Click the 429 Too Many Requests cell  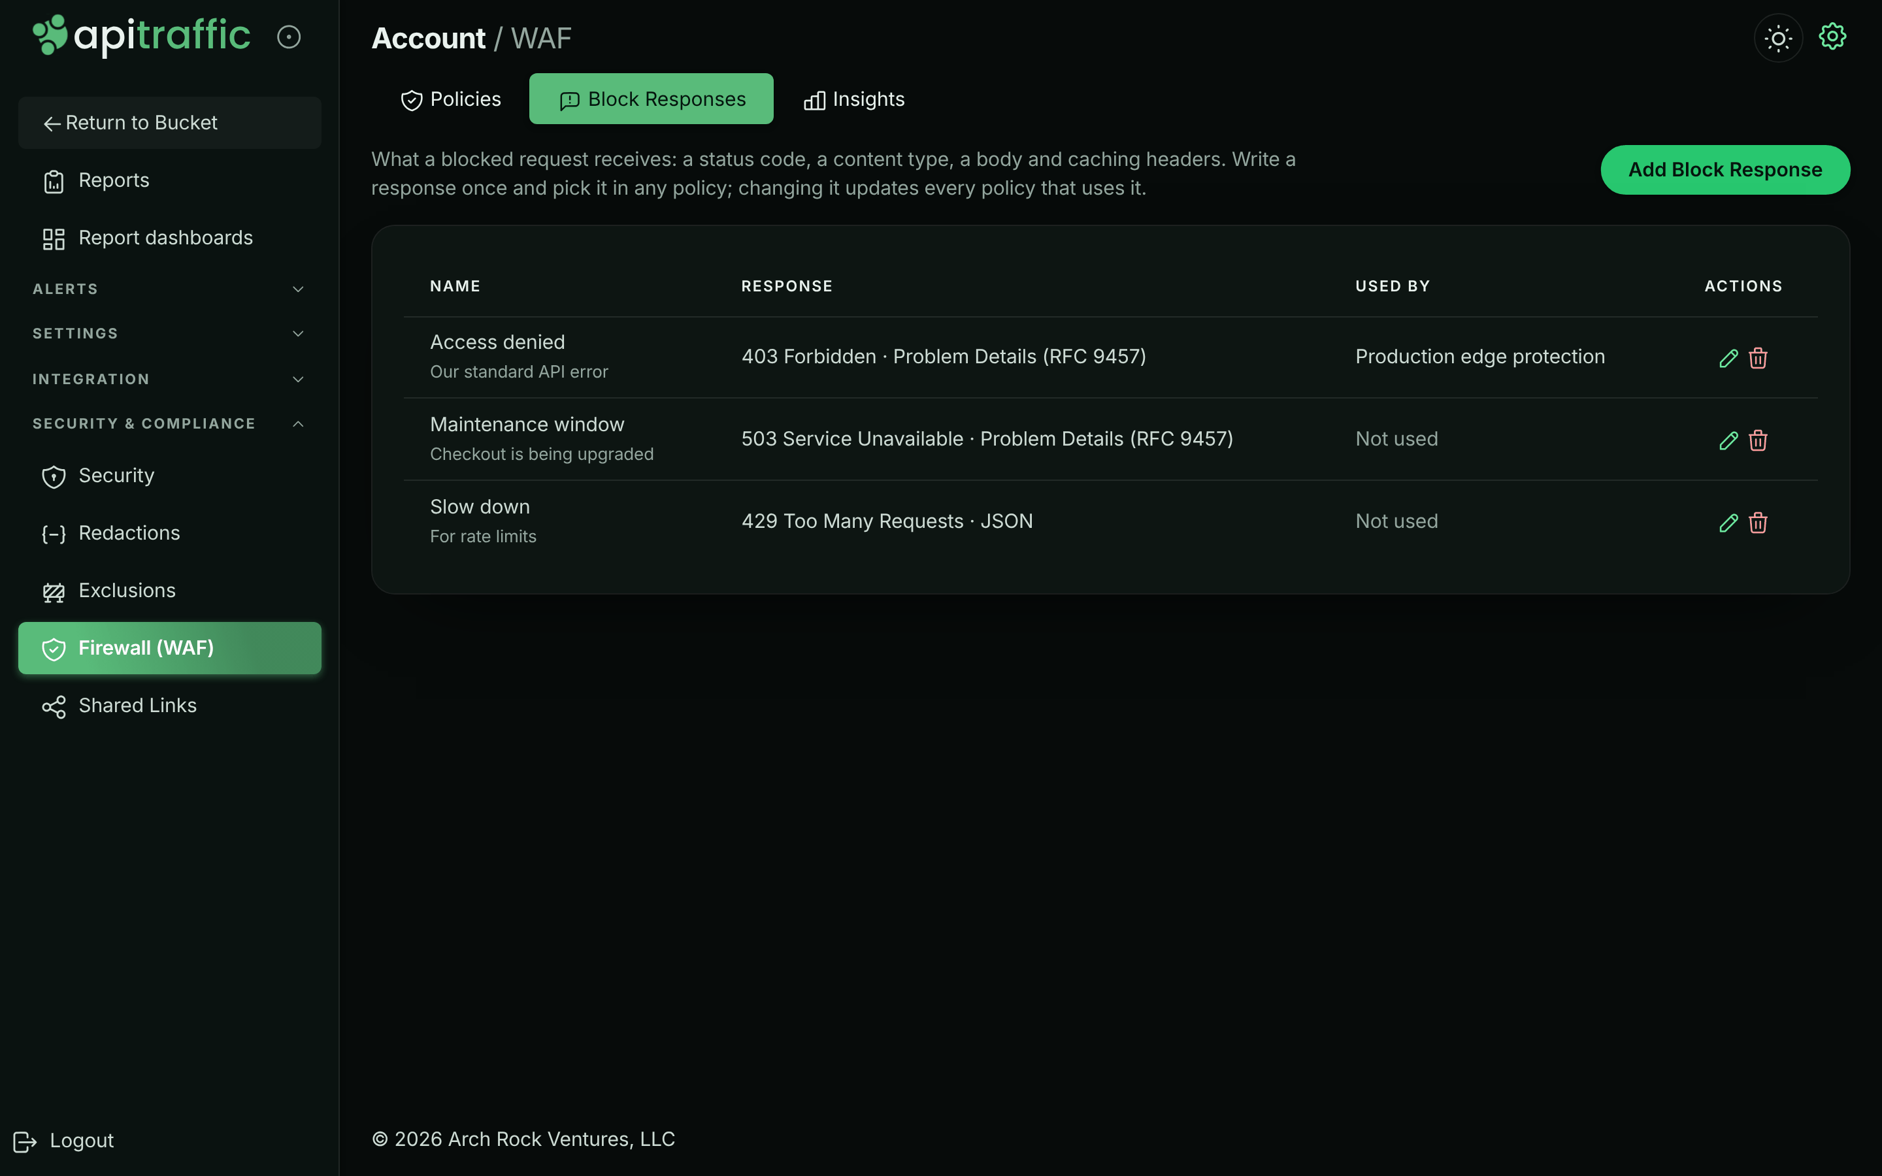point(887,522)
